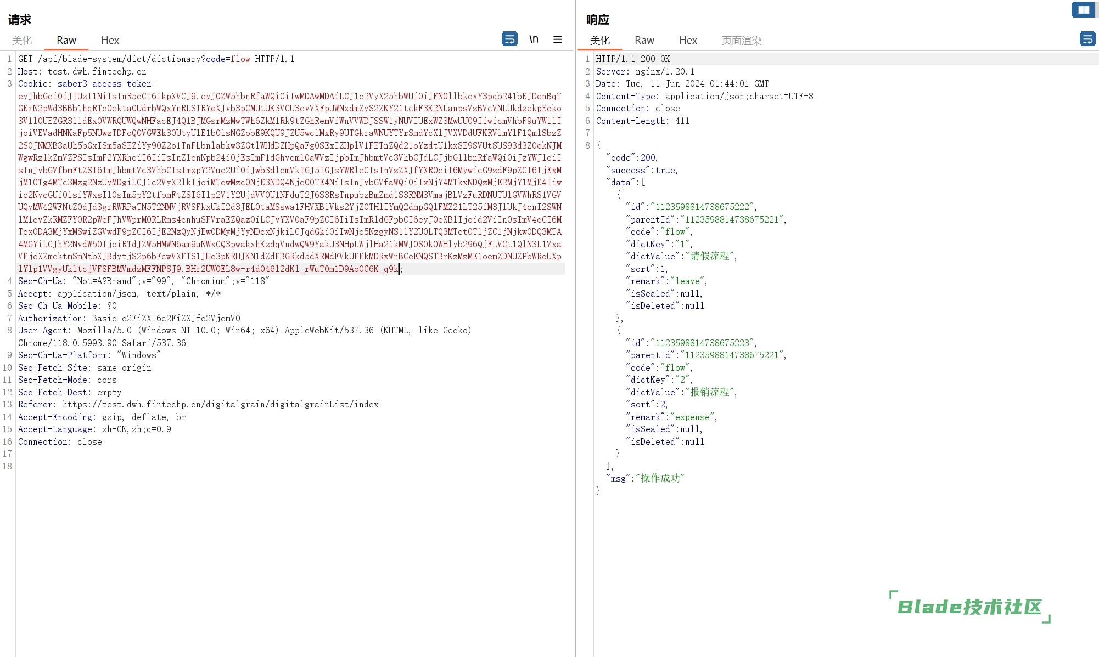
Task: Click the Host header test.dwh.fintechp.cn
Action: (x=82, y=71)
